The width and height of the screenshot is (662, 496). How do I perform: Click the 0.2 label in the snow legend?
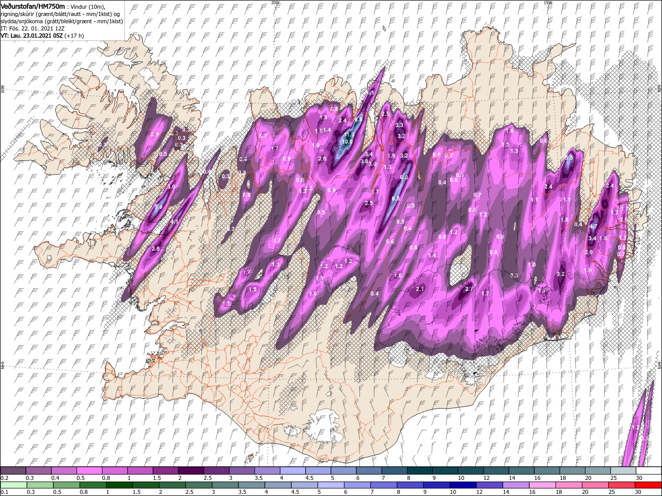click(x=4, y=478)
